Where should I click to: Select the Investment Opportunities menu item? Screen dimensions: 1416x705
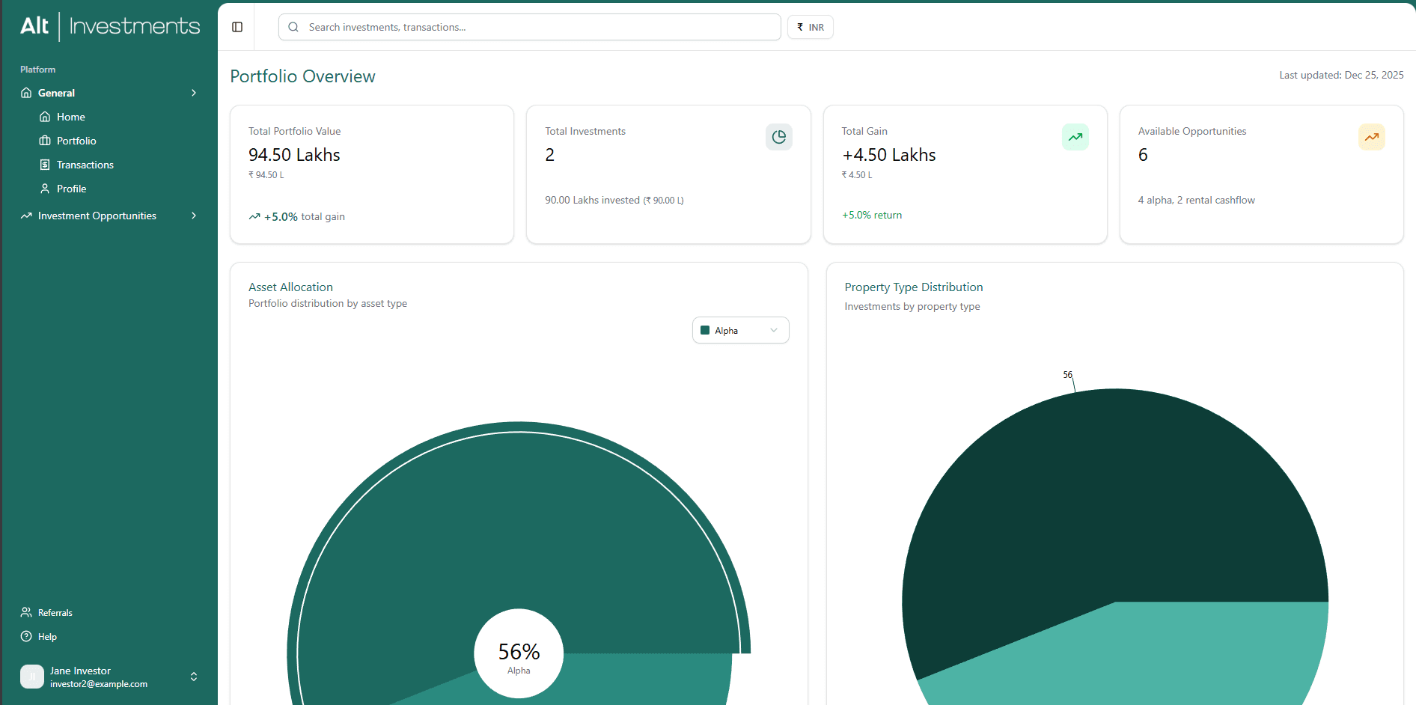[x=97, y=216]
